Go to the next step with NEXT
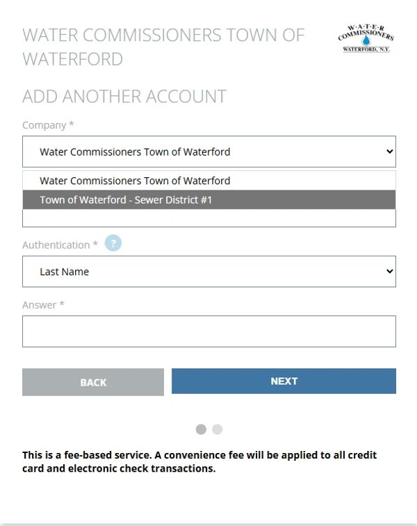 click(x=284, y=381)
